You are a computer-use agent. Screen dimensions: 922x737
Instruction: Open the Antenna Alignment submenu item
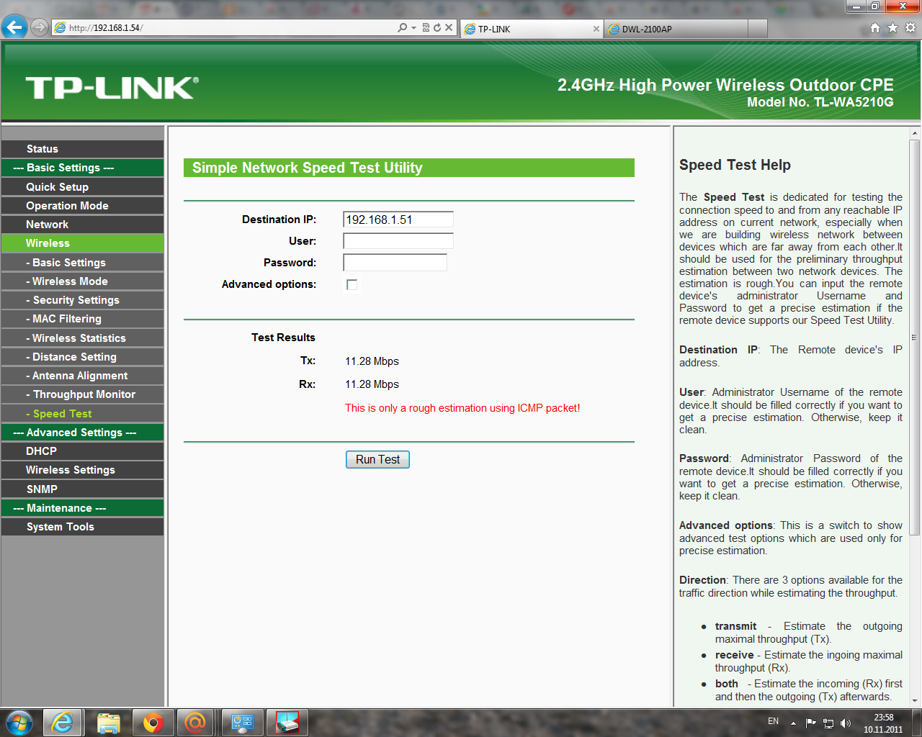pyautogui.click(x=82, y=376)
